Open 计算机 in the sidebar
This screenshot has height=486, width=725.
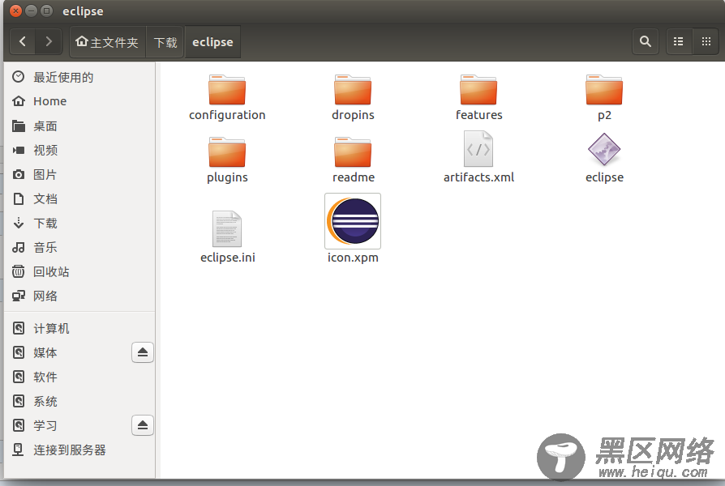coord(79,329)
